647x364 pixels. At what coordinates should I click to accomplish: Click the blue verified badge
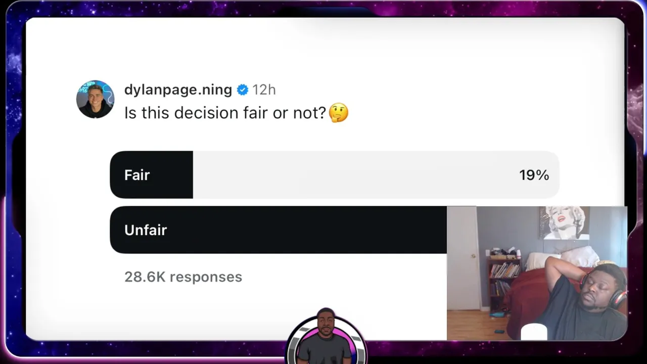click(x=243, y=90)
